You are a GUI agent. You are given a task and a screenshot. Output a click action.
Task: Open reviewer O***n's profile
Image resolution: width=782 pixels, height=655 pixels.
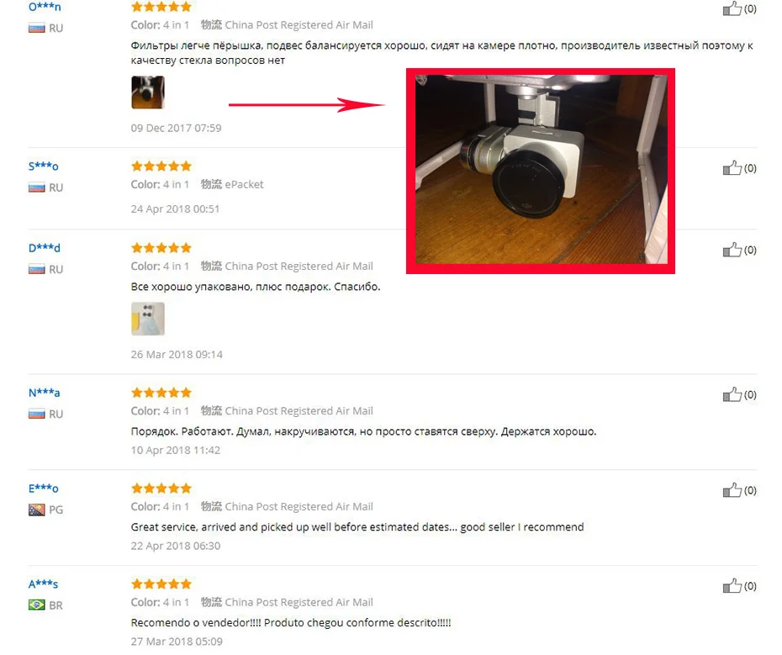[x=45, y=7]
